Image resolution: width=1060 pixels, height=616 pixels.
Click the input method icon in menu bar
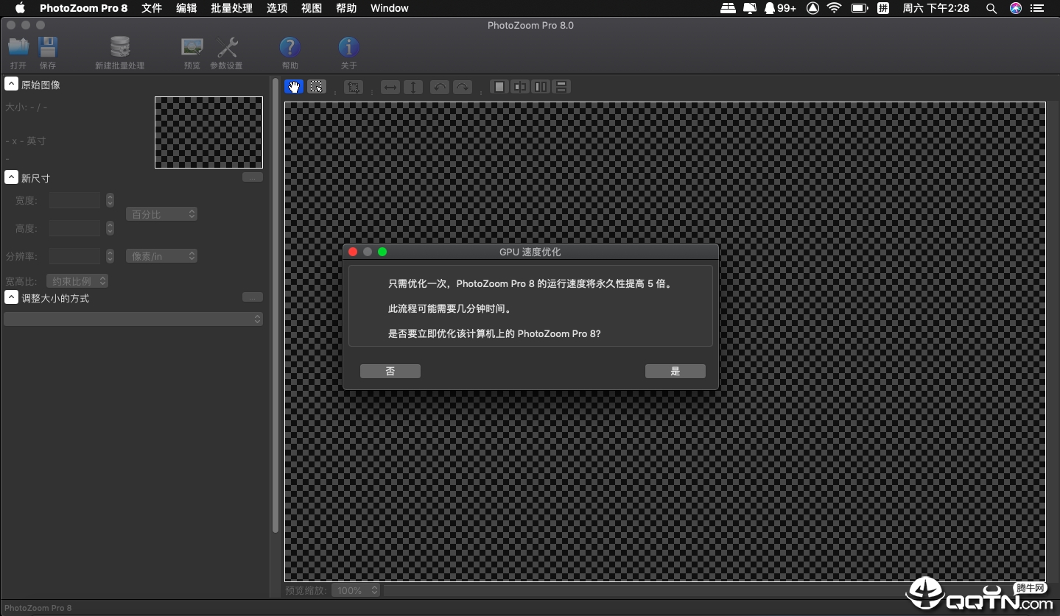click(x=882, y=8)
